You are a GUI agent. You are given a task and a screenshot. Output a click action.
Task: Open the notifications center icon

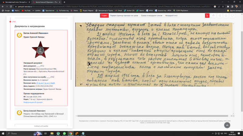239,133
